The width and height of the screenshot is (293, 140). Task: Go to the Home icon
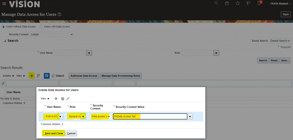coord(227,3)
